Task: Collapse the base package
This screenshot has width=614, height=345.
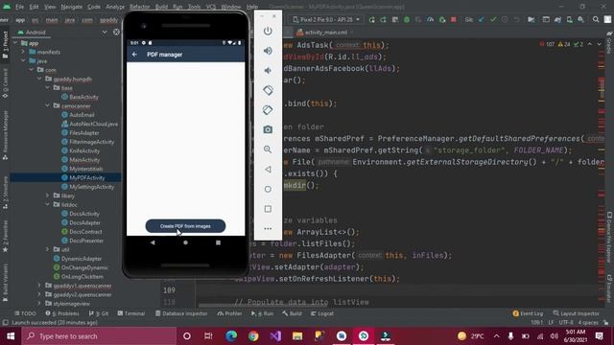Action: click(x=47, y=87)
